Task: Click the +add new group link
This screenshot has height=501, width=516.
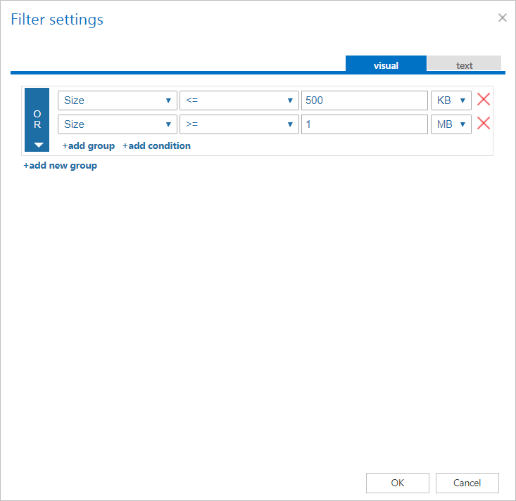Action: click(61, 166)
